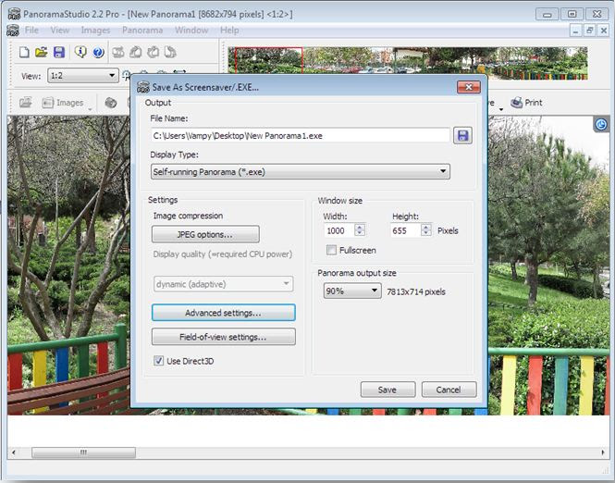Screen dimensions: 615x483
Task: Click the grayed import icon left of Images
Action: (x=26, y=103)
